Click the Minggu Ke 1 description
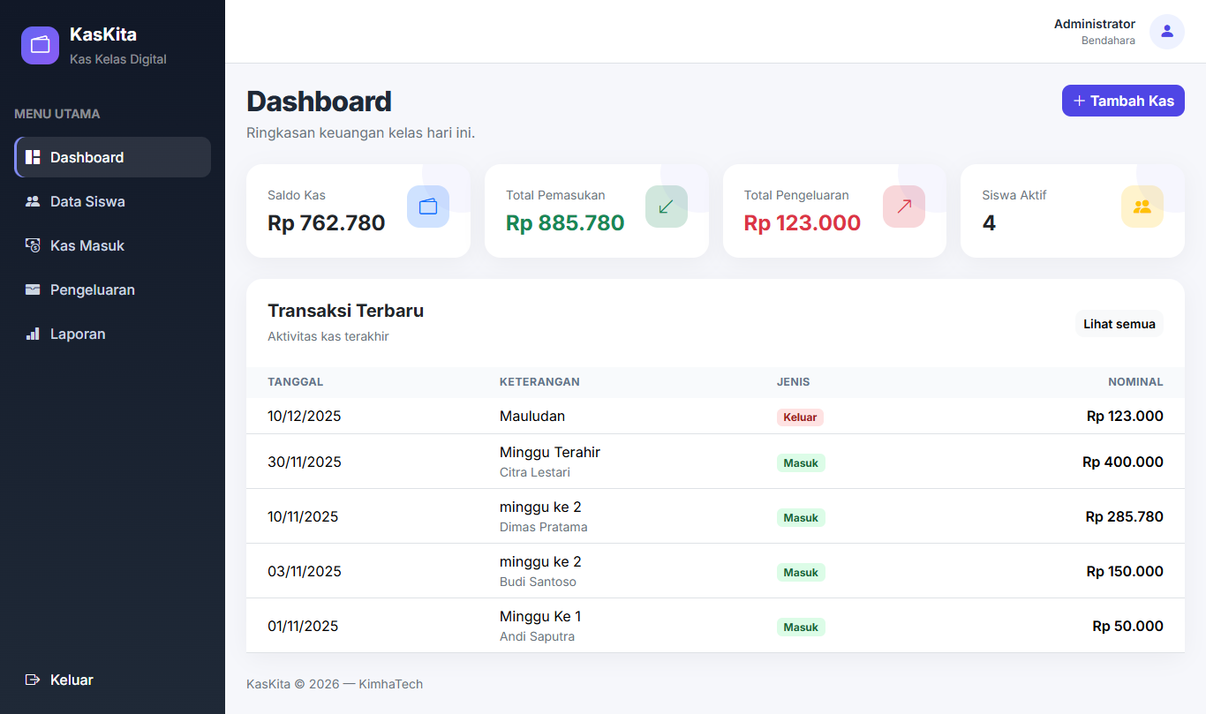The height and width of the screenshot is (714, 1206). [x=540, y=616]
